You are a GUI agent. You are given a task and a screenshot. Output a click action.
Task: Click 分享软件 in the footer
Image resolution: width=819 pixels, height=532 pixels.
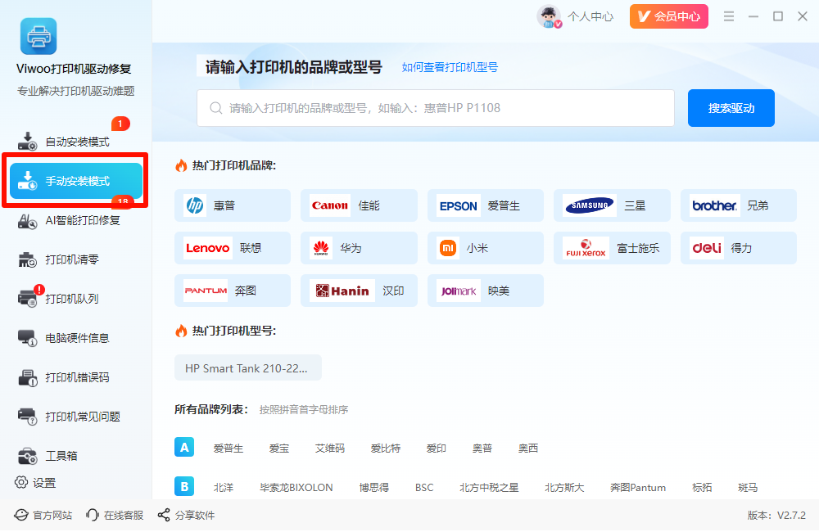click(187, 516)
